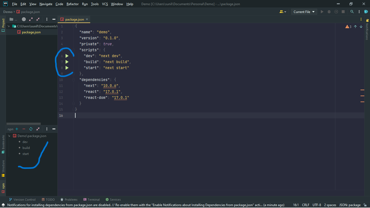Open npm panel options menu

pos(47,129)
